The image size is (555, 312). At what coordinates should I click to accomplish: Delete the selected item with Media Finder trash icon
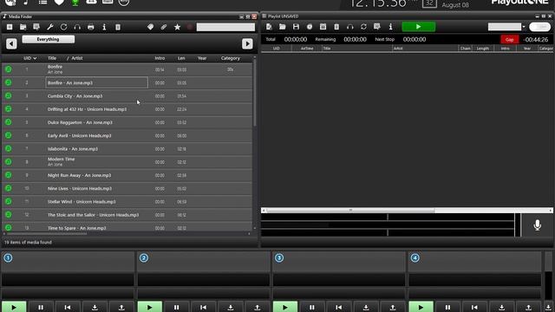(118, 27)
